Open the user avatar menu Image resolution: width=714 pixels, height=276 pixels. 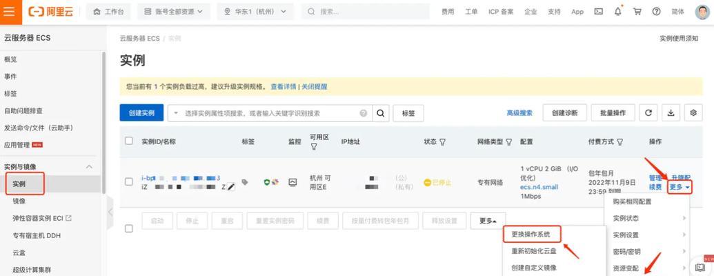pyautogui.click(x=703, y=12)
